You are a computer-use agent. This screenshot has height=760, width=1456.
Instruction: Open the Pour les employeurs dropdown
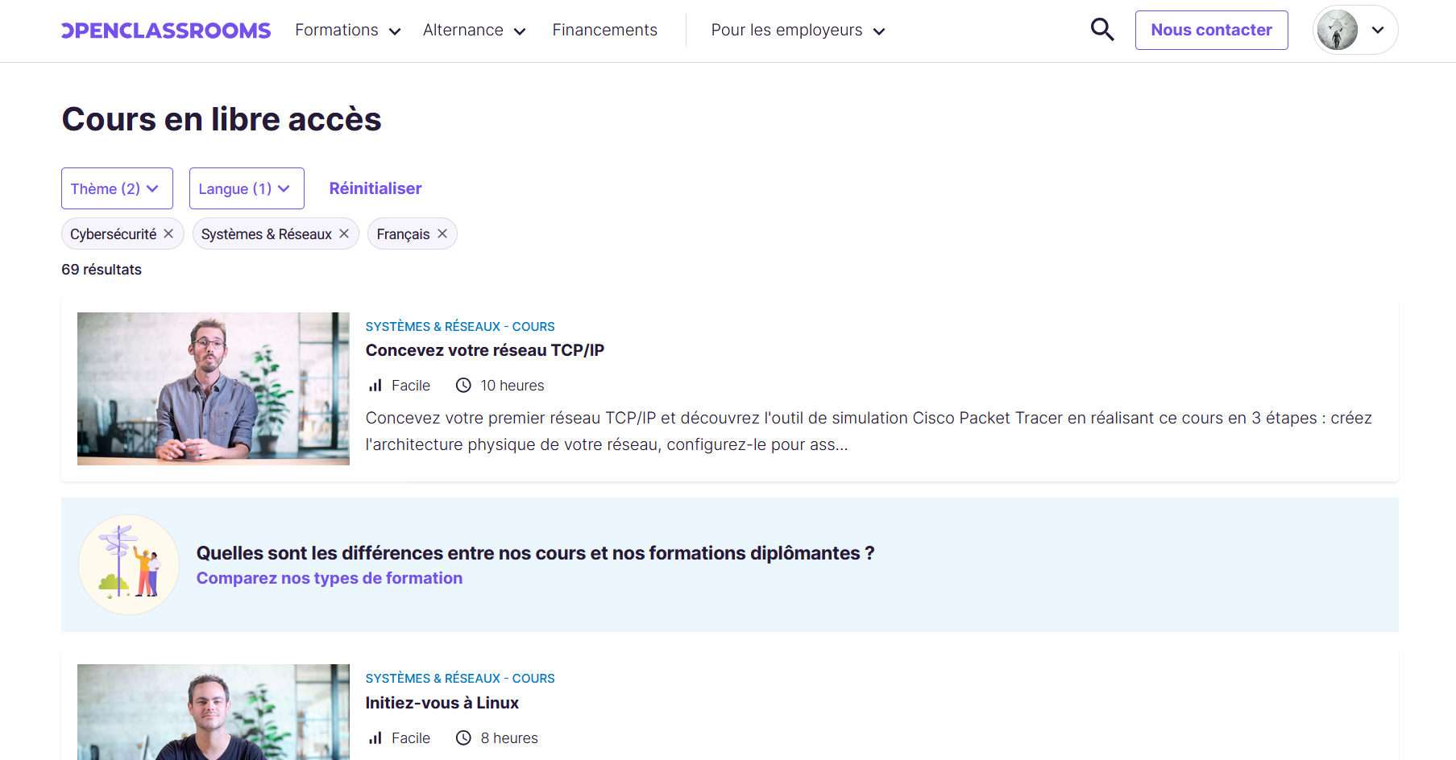pos(797,30)
